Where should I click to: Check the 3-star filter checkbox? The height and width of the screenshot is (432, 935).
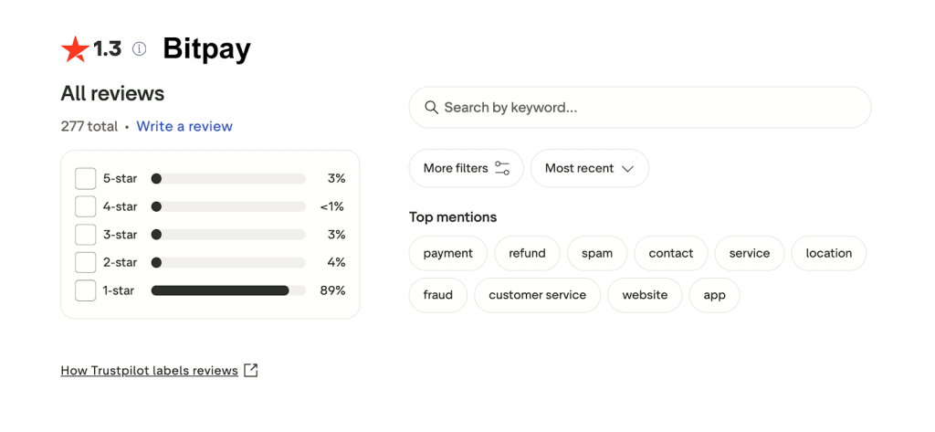pyautogui.click(x=85, y=235)
